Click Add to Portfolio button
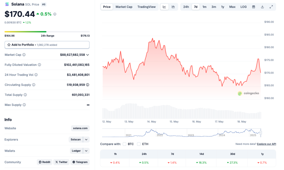Screen dimensions: 284x170 point(47,45)
